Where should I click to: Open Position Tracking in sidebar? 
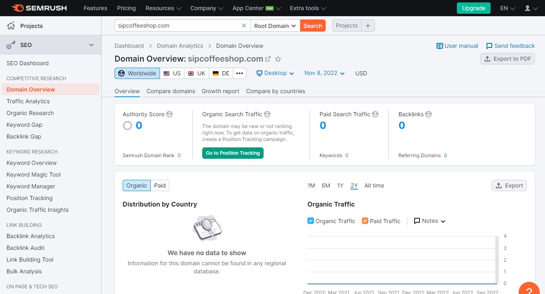click(30, 198)
